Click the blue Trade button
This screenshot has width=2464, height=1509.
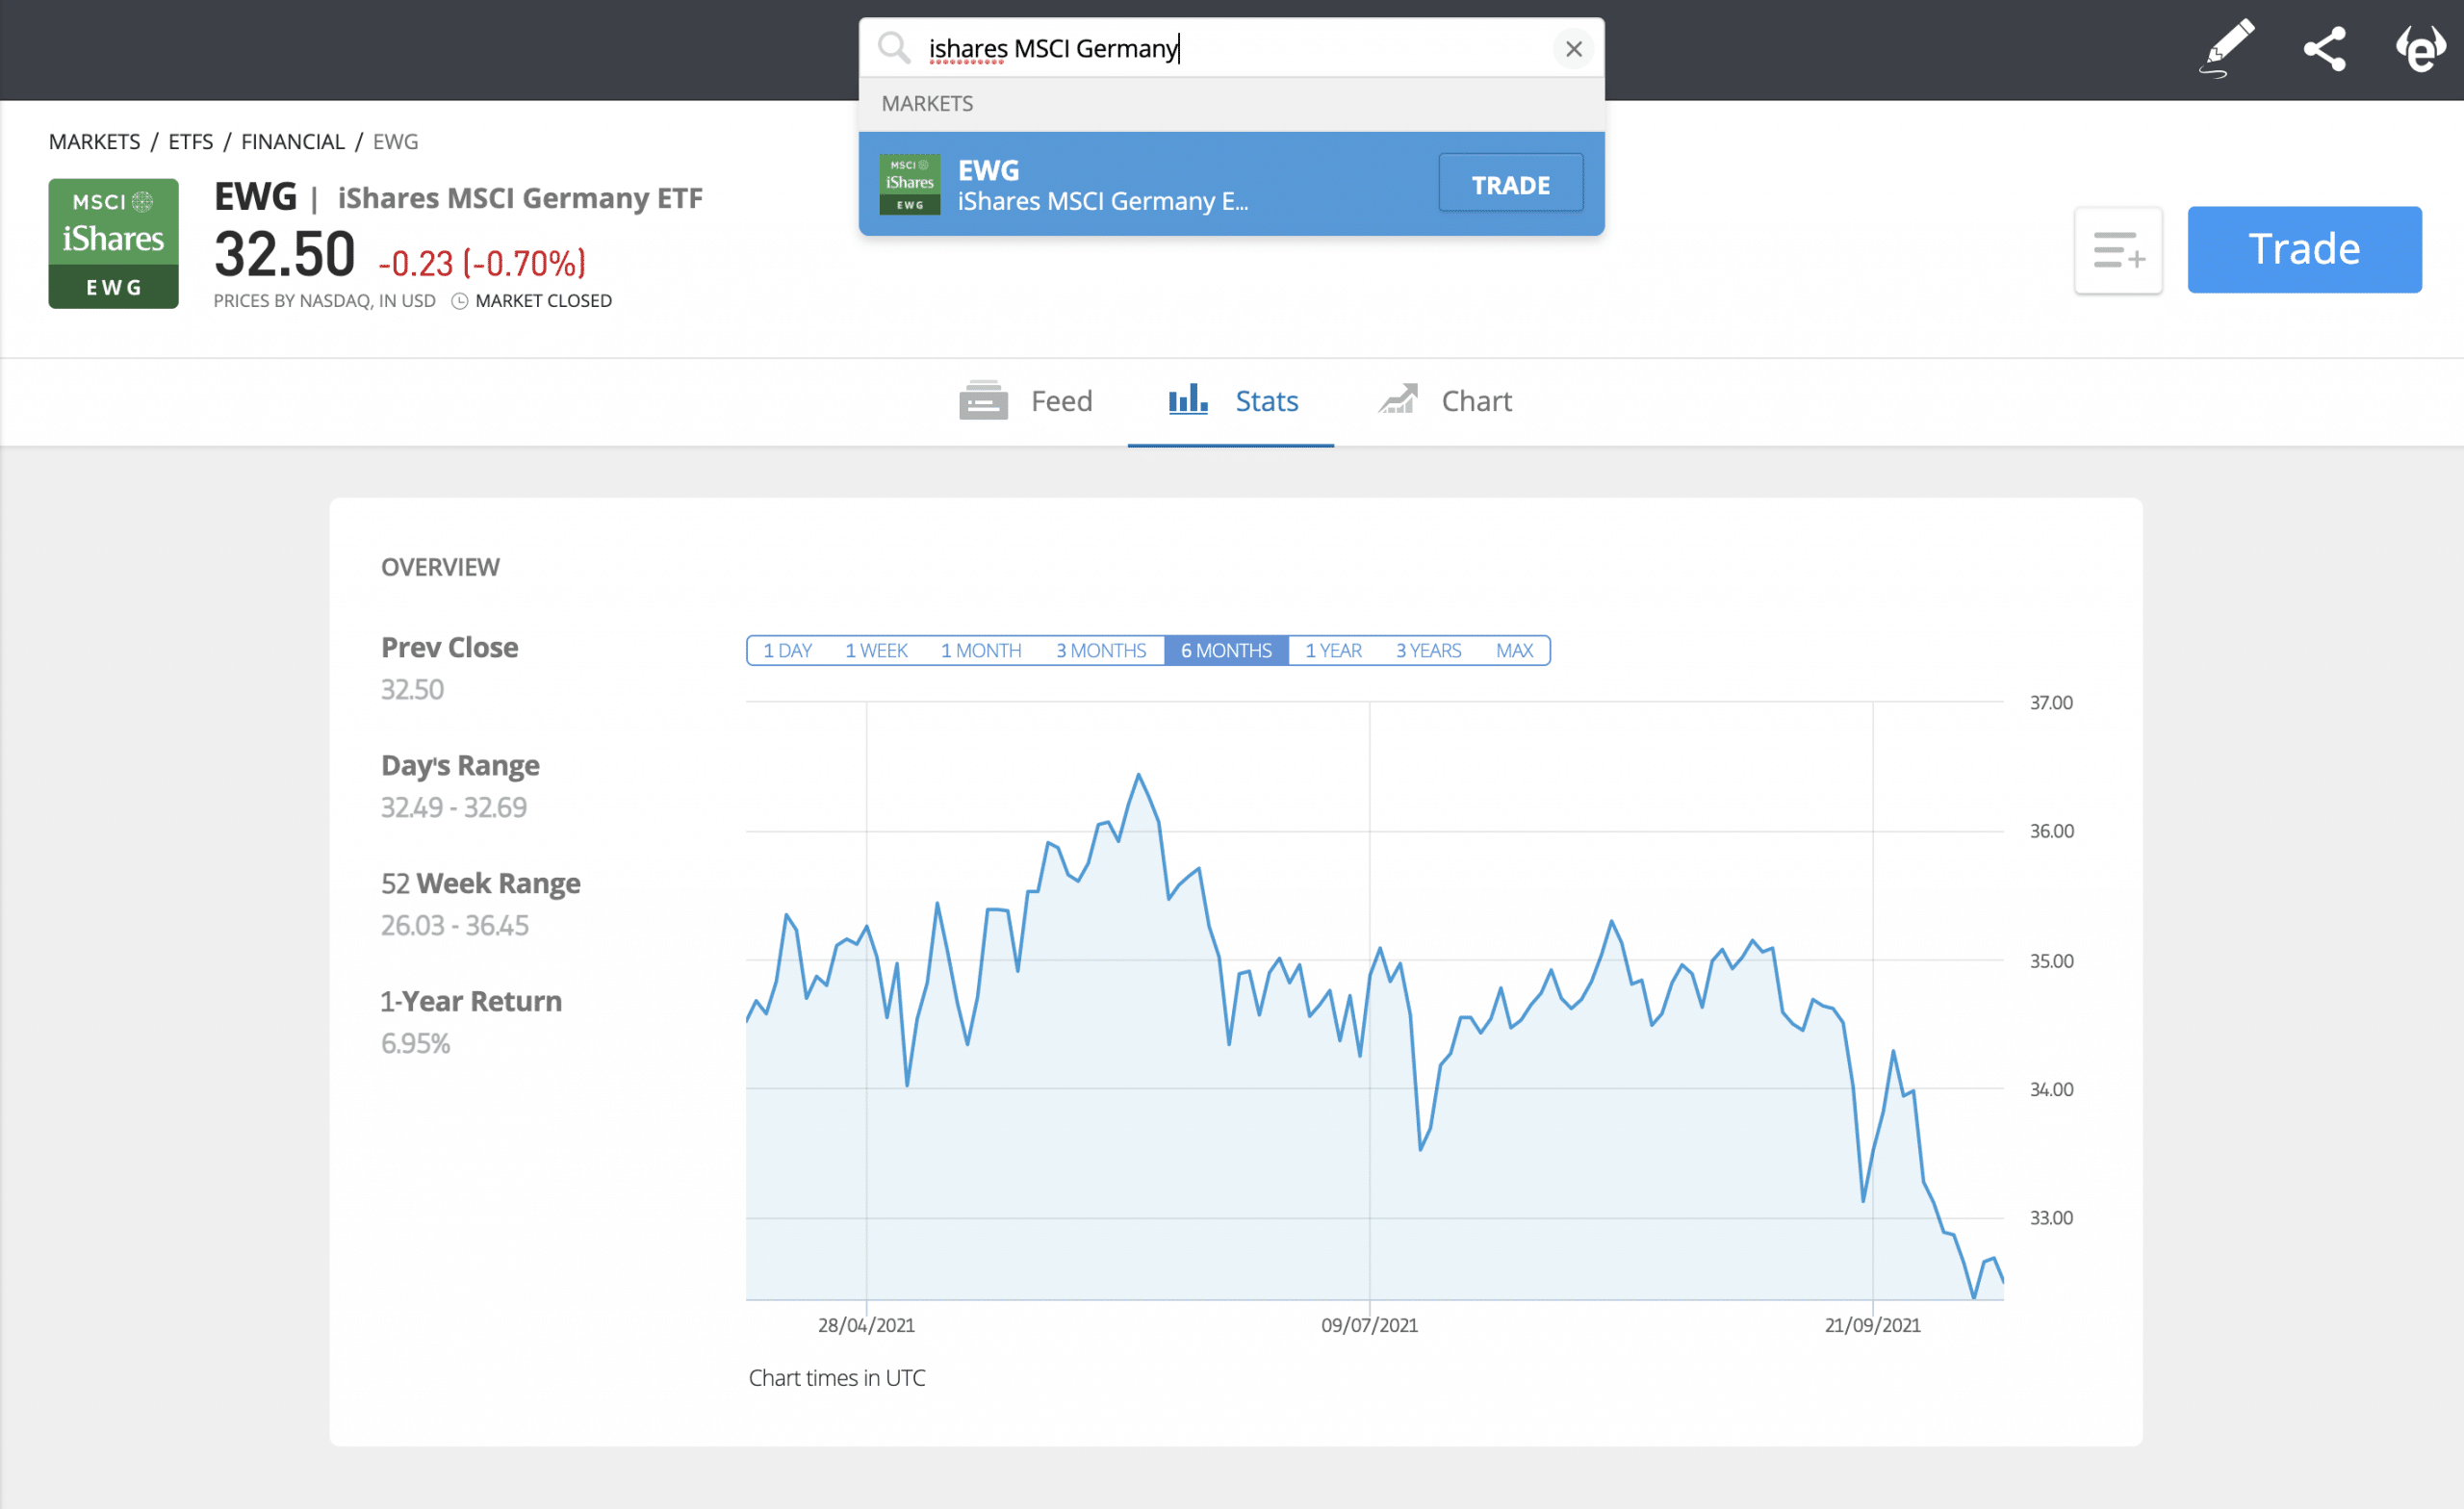tap(2304, 250)
